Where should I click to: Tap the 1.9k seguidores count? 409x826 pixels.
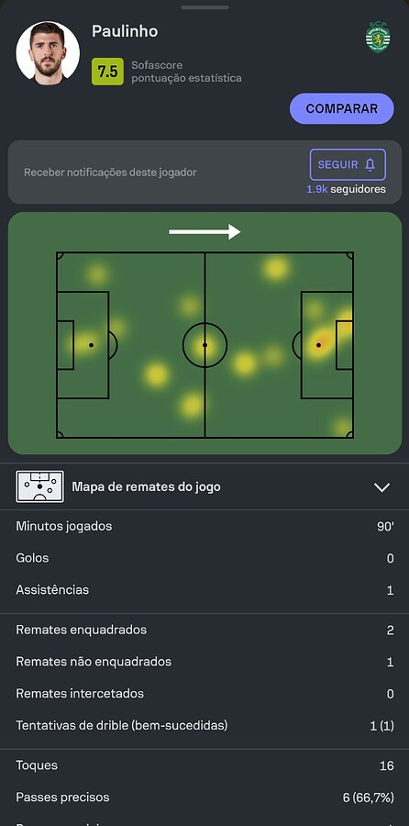[346, 189]
